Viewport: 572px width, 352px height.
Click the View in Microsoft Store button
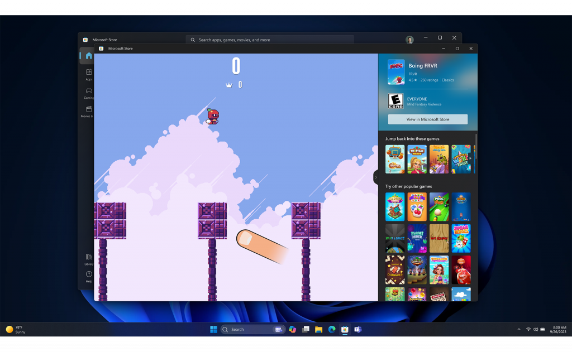427,119
